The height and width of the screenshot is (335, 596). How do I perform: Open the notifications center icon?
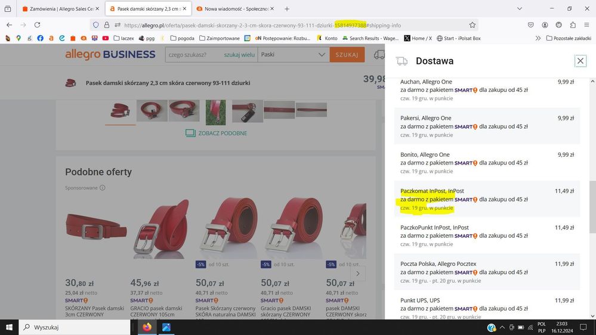[583, 327]
